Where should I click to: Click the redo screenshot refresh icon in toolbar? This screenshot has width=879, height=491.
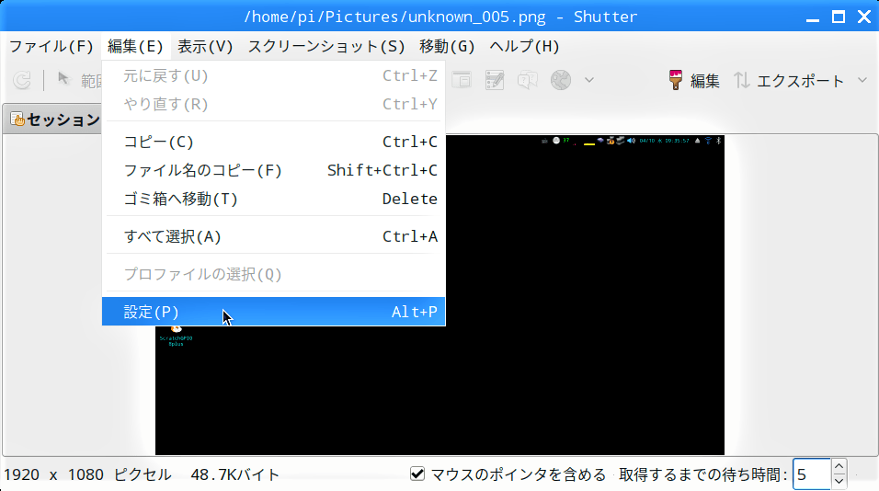(22, 80)
